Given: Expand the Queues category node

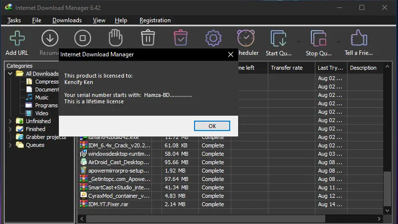Looking at the screenshot, I should click(10, 145).
